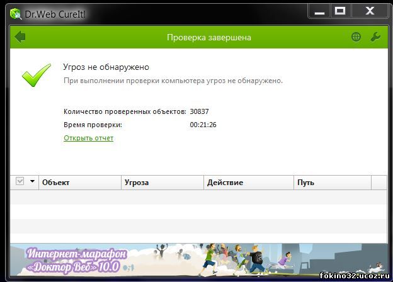Maximize the Dr.Web CureIt! window

340,12
